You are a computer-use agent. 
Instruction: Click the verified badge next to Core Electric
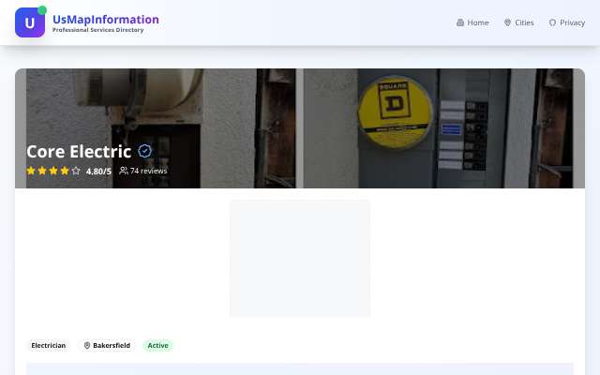point(144,151)
